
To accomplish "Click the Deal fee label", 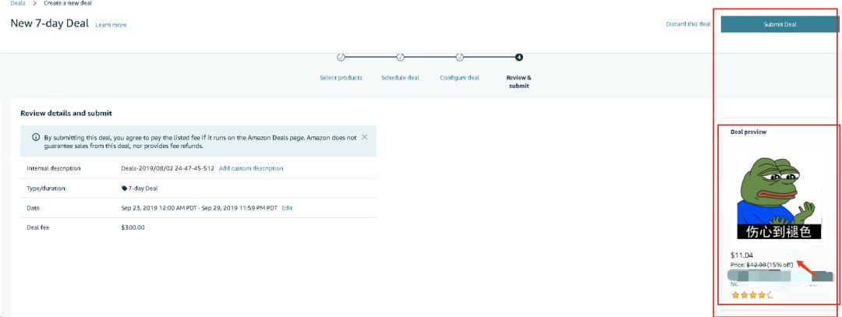I will (38, 228).
